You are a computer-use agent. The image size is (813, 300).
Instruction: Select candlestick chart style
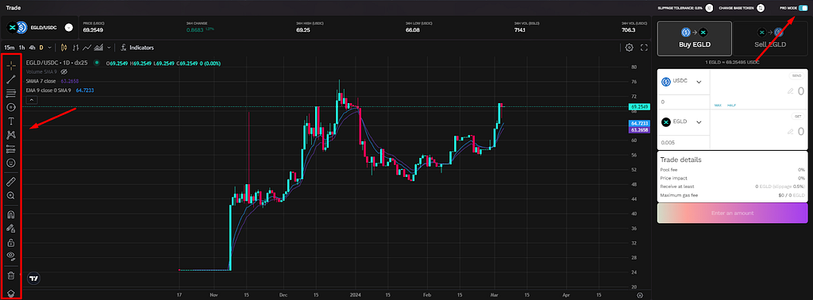64,48
